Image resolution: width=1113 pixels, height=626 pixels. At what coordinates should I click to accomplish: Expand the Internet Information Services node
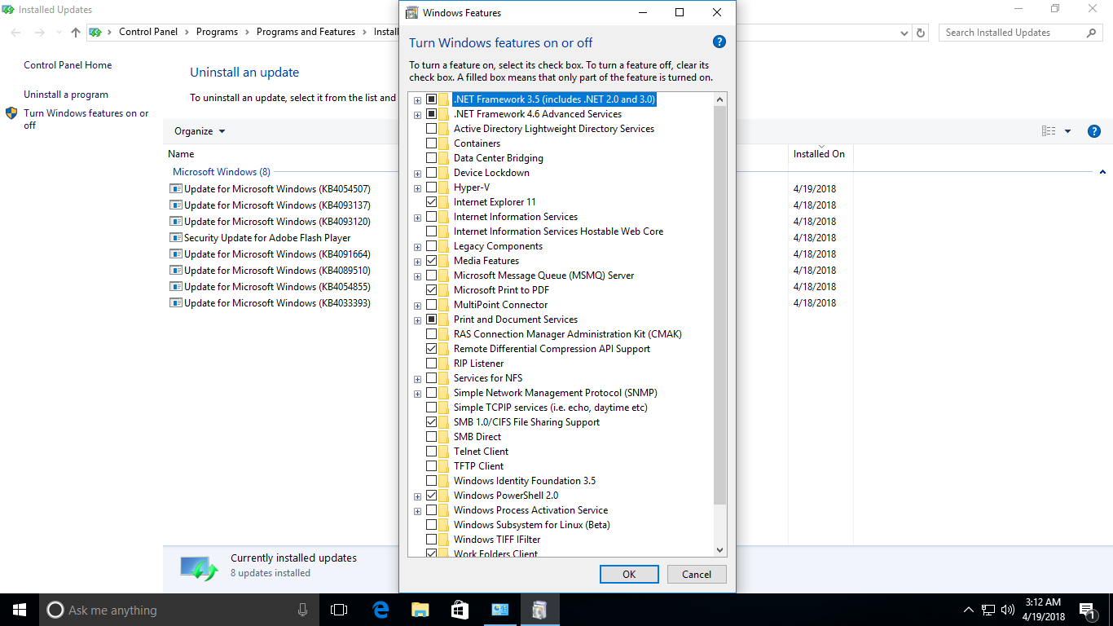point(417,218)
